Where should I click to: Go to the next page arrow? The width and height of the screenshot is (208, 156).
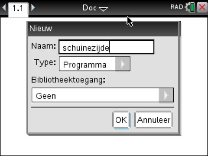pyautogui.click(x=33, y=7)
